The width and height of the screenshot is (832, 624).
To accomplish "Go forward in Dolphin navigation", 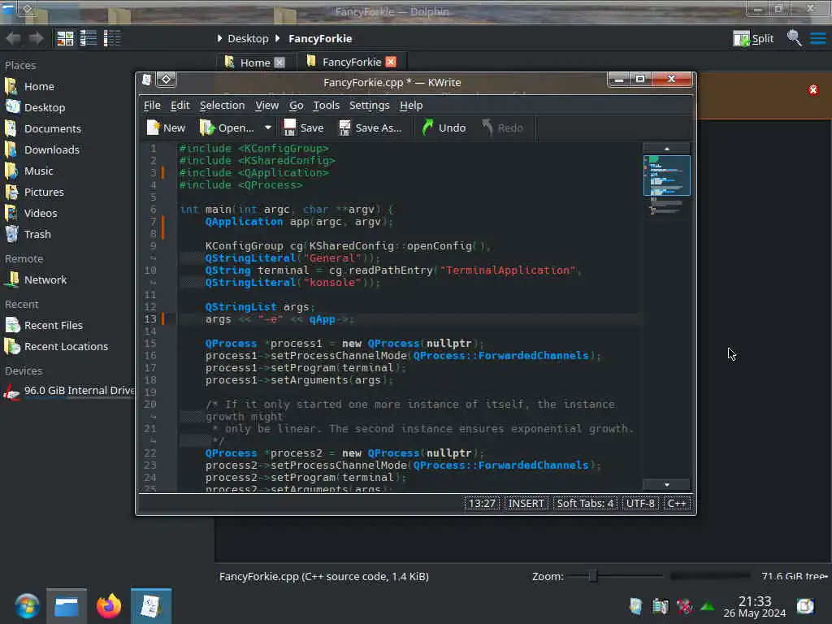I will [x=36, y=38].
